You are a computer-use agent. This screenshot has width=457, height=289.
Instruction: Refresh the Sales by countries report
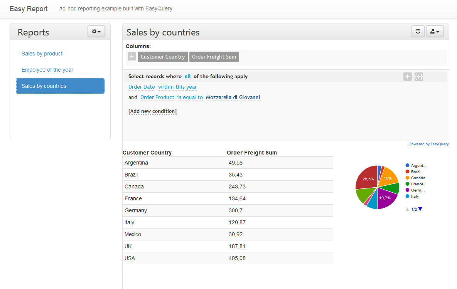(418, 31)
